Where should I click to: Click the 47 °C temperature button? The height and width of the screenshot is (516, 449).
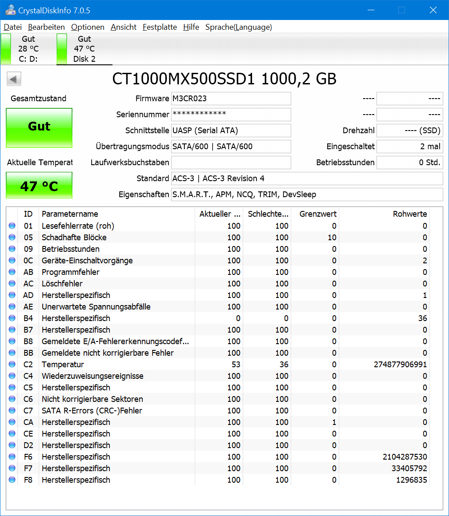tap(39, 185)
